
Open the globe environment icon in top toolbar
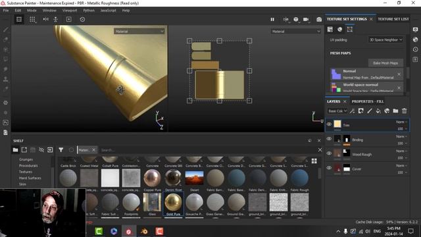tap(296, 19)
